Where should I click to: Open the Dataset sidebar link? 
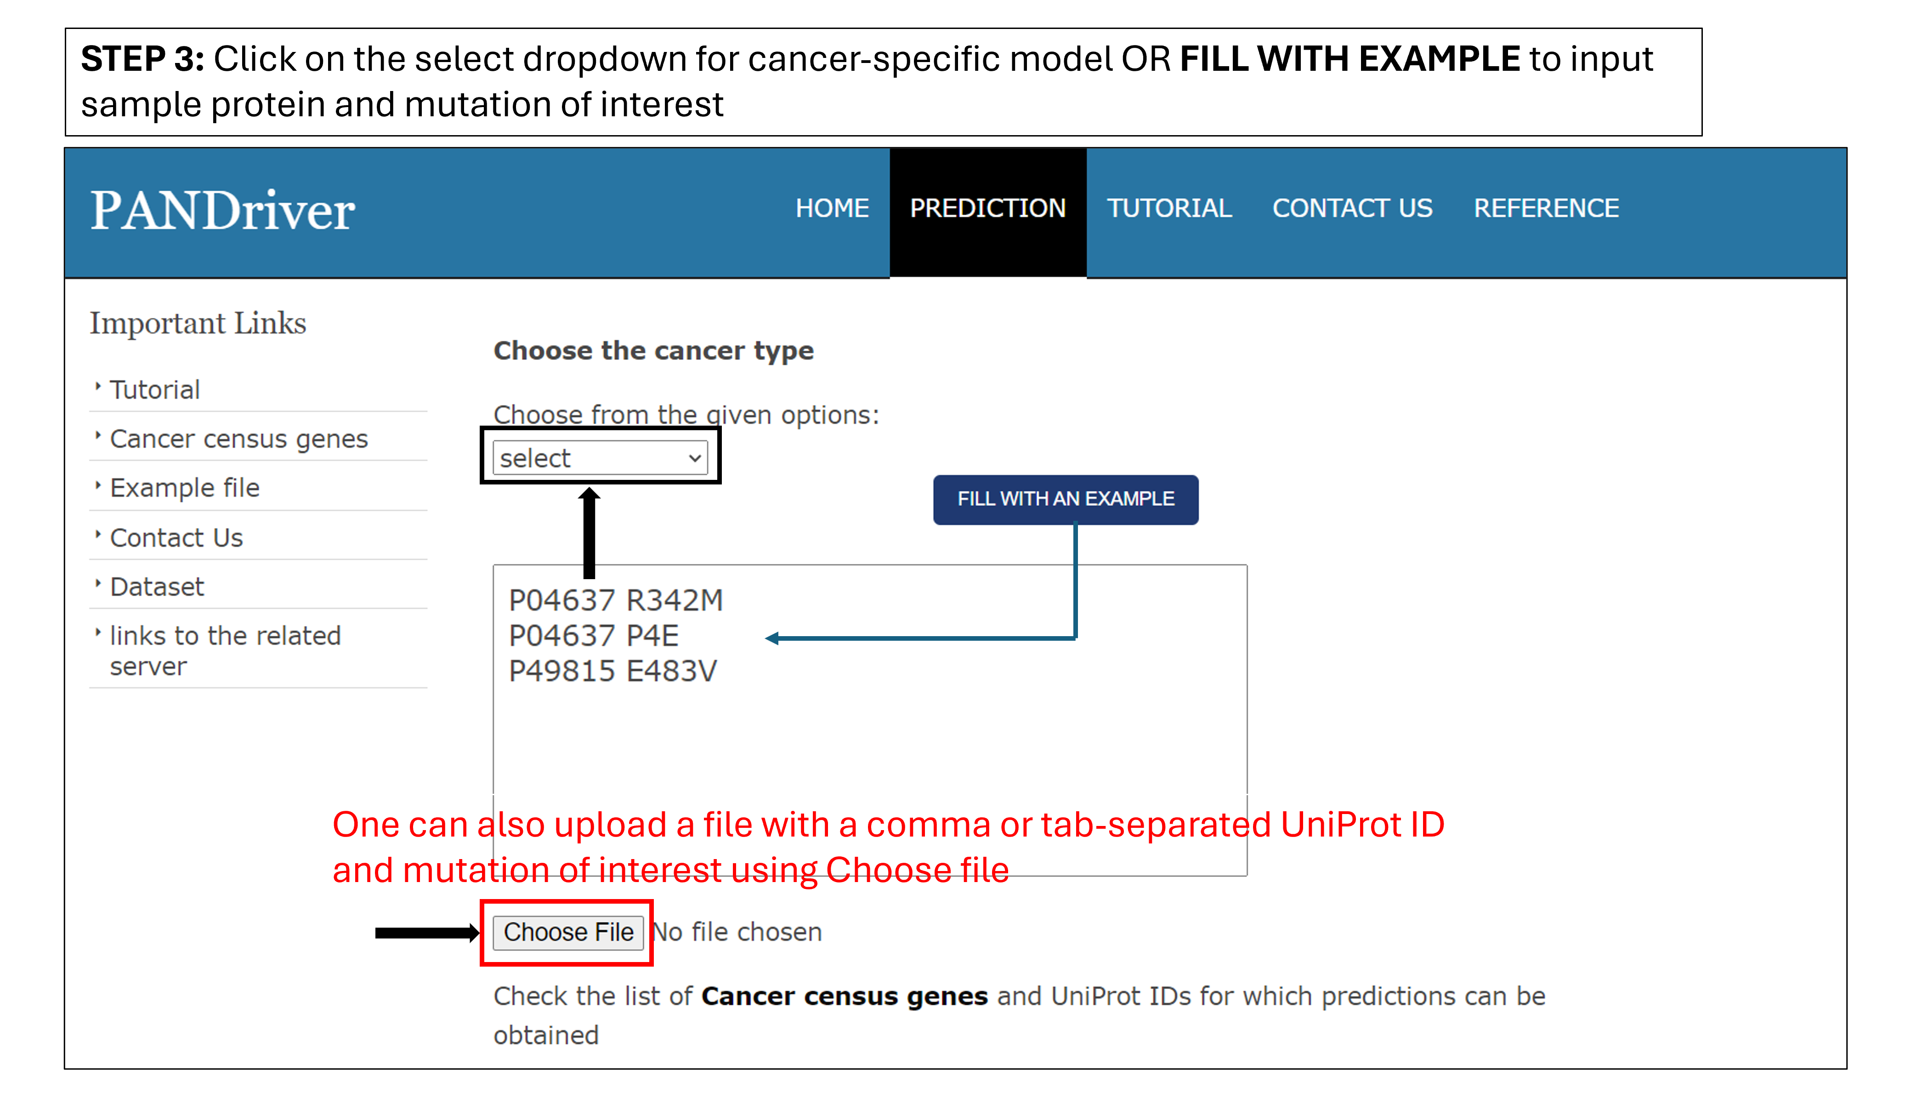[157, 587]
